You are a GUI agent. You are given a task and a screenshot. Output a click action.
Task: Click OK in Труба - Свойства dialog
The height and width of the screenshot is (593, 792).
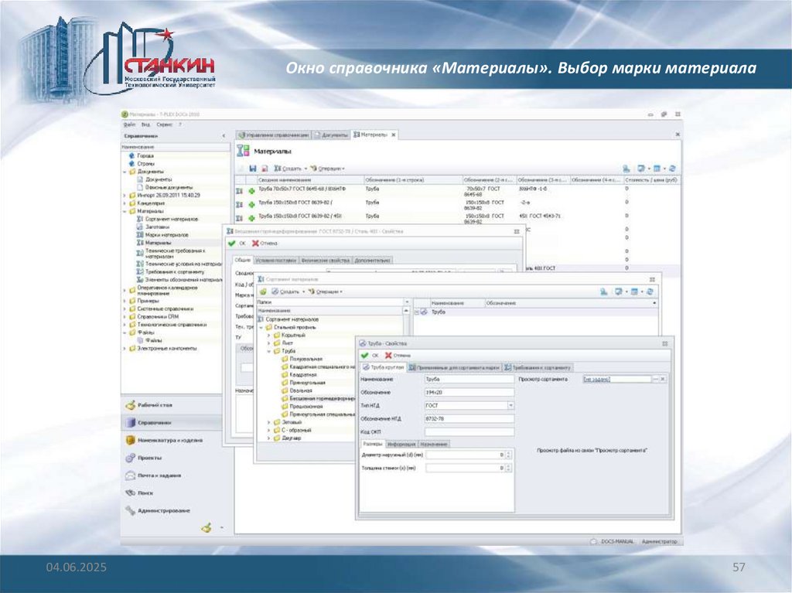(370, 356)
